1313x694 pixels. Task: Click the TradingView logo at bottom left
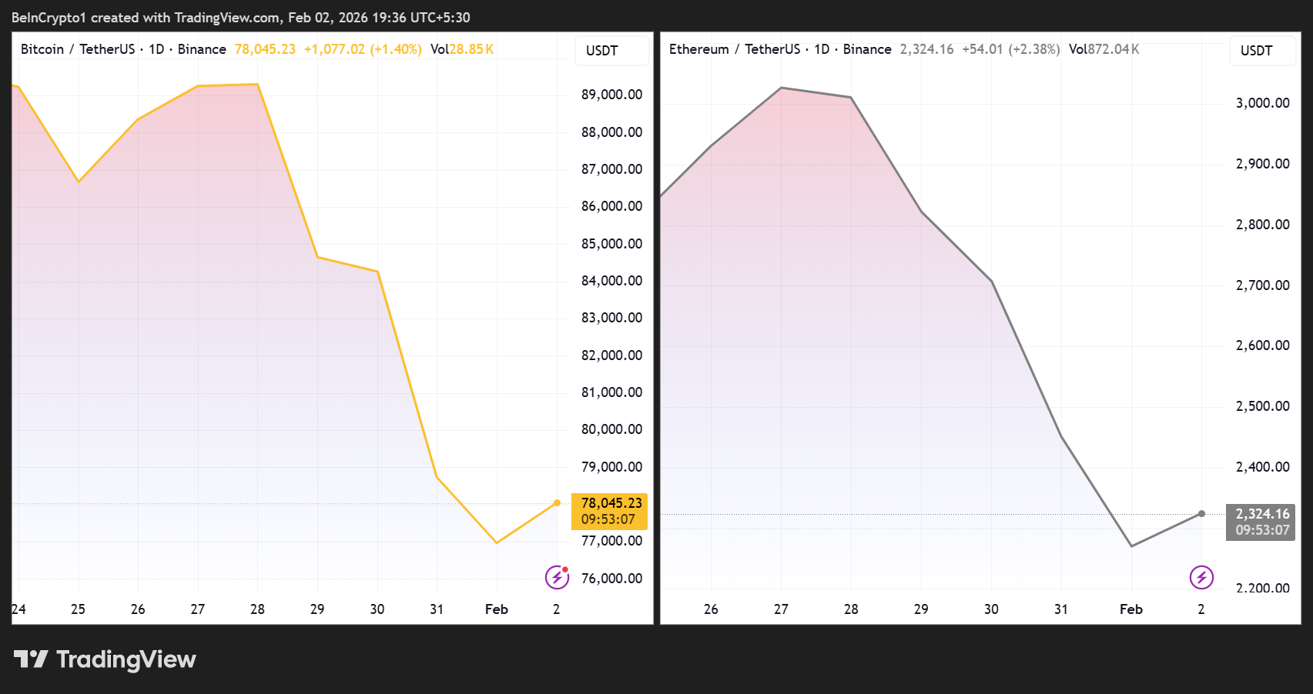[104, 659]
